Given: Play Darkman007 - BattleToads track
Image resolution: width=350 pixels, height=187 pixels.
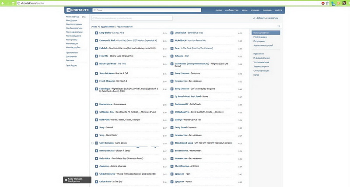Looking at the screenshot, I should click(172, 104).
